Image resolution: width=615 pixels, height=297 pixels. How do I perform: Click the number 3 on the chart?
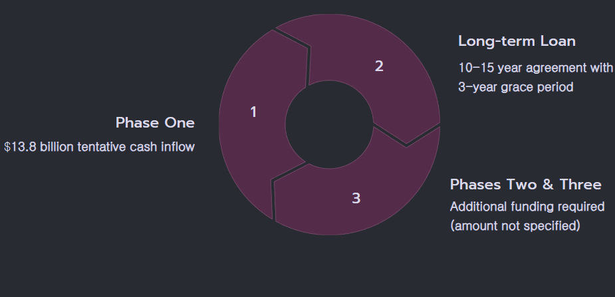point(356,198)
